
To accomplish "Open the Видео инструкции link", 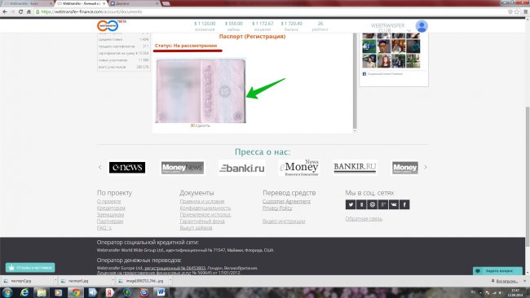I will (284, 221).
